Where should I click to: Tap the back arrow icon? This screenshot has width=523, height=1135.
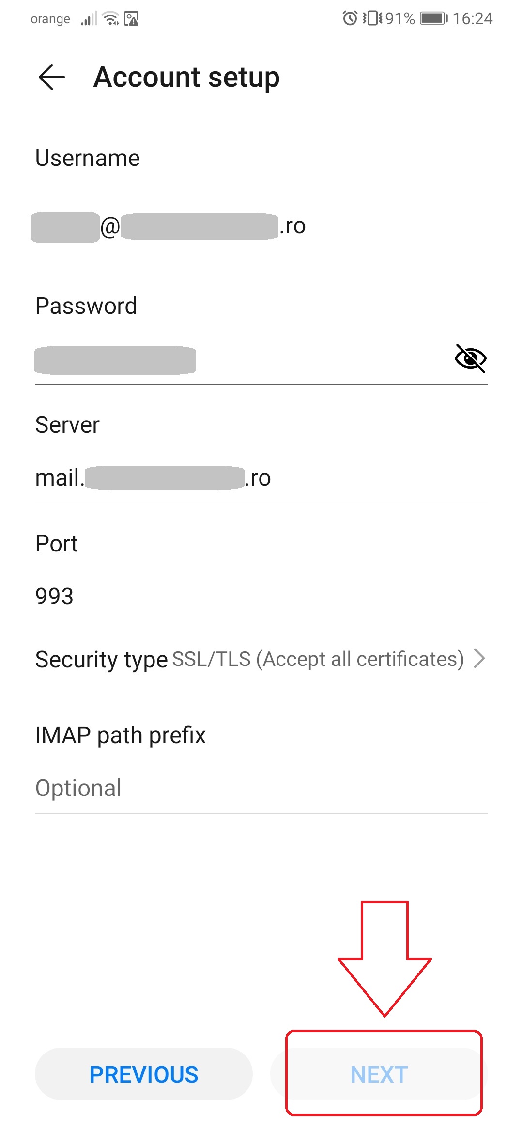pyautogui.click(x=52, y=77)
